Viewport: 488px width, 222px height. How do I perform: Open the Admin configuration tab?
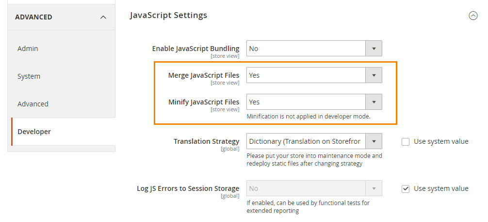pos(28,49)
